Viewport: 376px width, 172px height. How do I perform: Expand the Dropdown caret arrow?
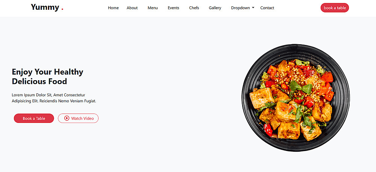pyautogui.click(x=253, y=8)
